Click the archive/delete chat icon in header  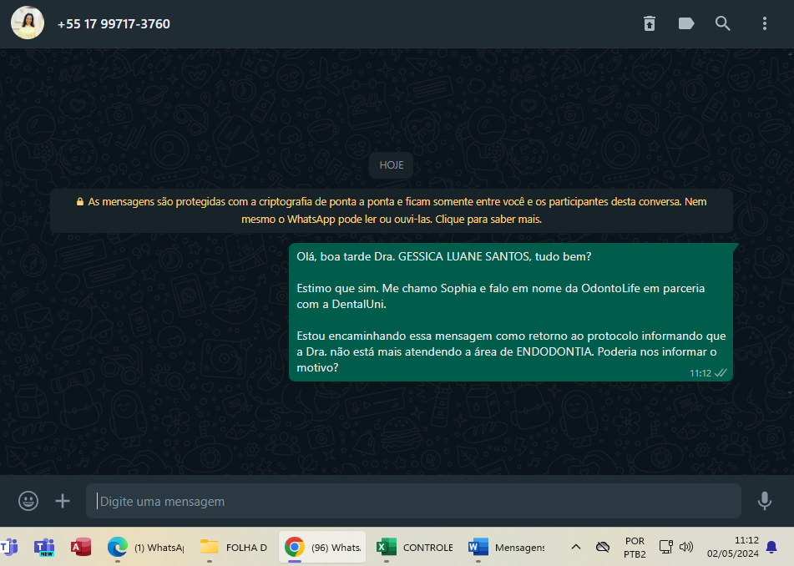(650, 23)
